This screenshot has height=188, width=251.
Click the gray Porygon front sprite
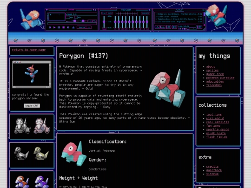coord(22,126)
